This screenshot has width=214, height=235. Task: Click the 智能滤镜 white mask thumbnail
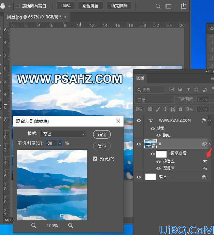161,154
